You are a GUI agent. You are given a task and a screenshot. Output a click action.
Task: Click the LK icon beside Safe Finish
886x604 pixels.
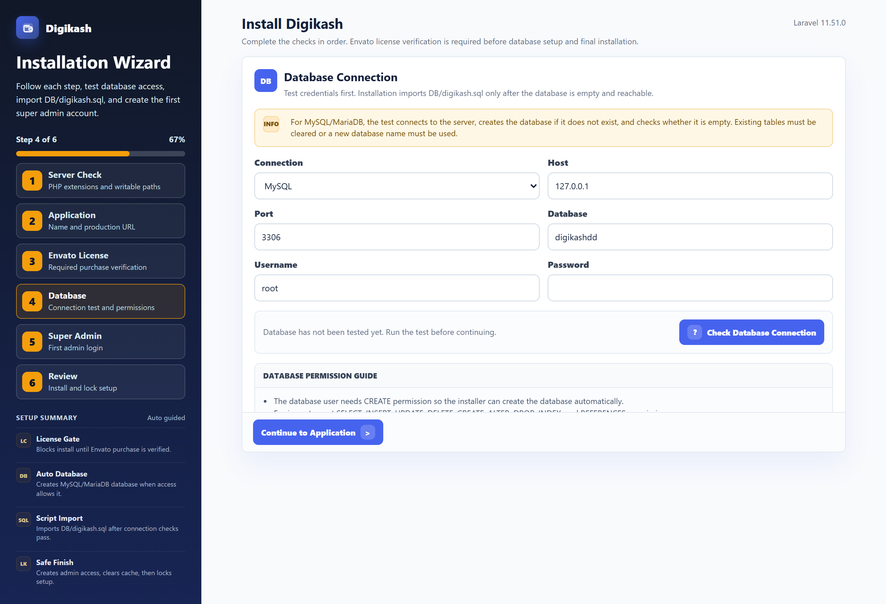point(23,564)
